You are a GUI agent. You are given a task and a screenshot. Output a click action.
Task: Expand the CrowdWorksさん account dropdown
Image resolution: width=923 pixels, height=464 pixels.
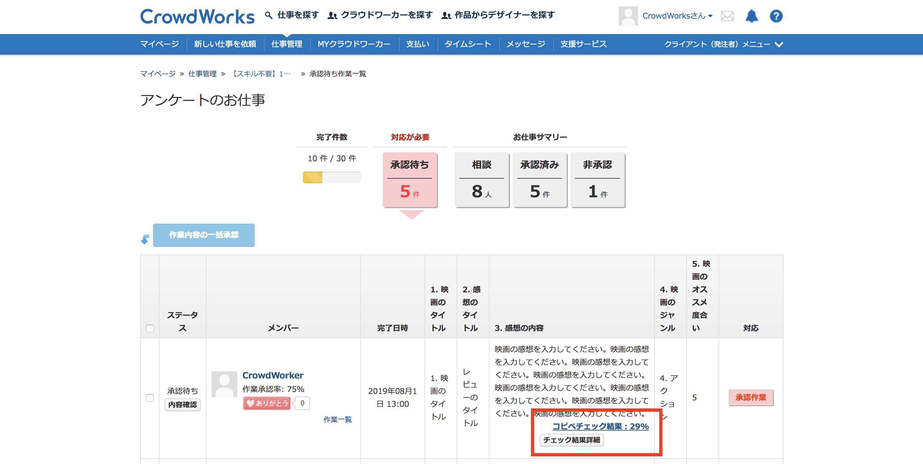click(677, 16)
